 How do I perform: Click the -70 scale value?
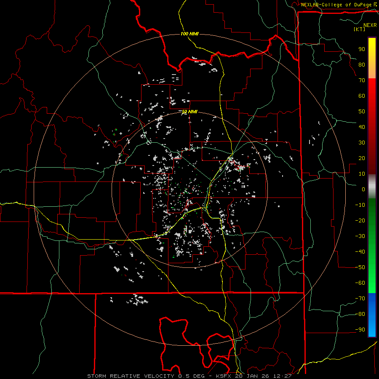[x=360, y=299]
